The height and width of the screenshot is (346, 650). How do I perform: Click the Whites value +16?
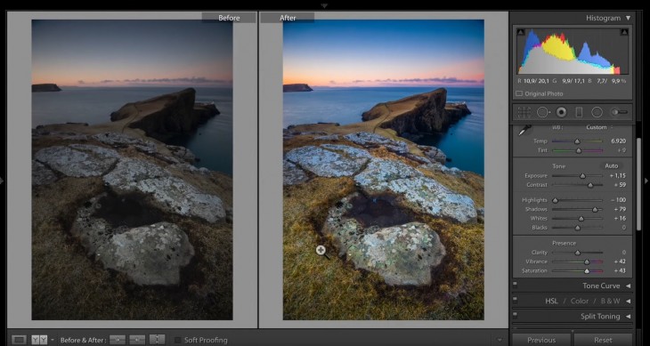[620, 219]
